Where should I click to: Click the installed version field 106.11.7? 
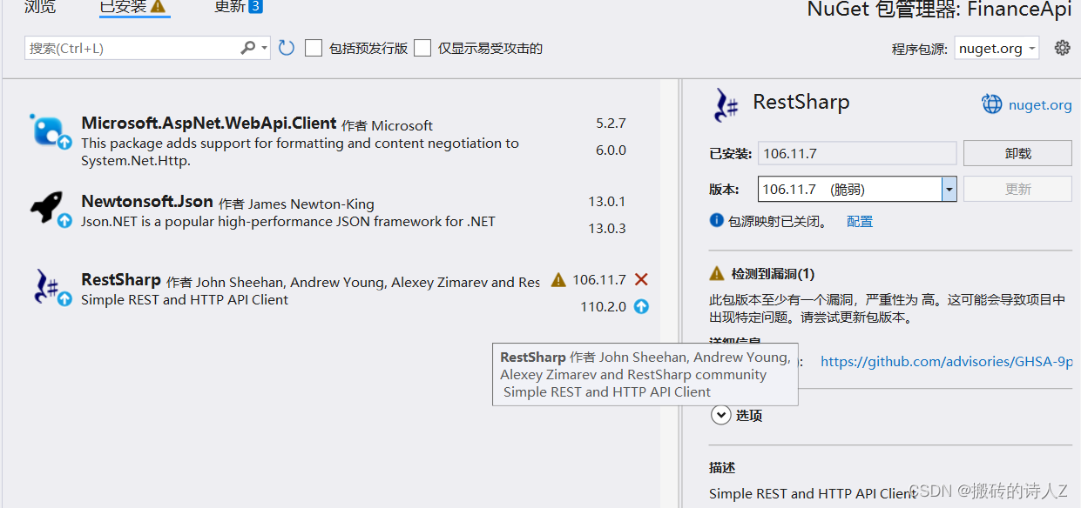point(857,153)
